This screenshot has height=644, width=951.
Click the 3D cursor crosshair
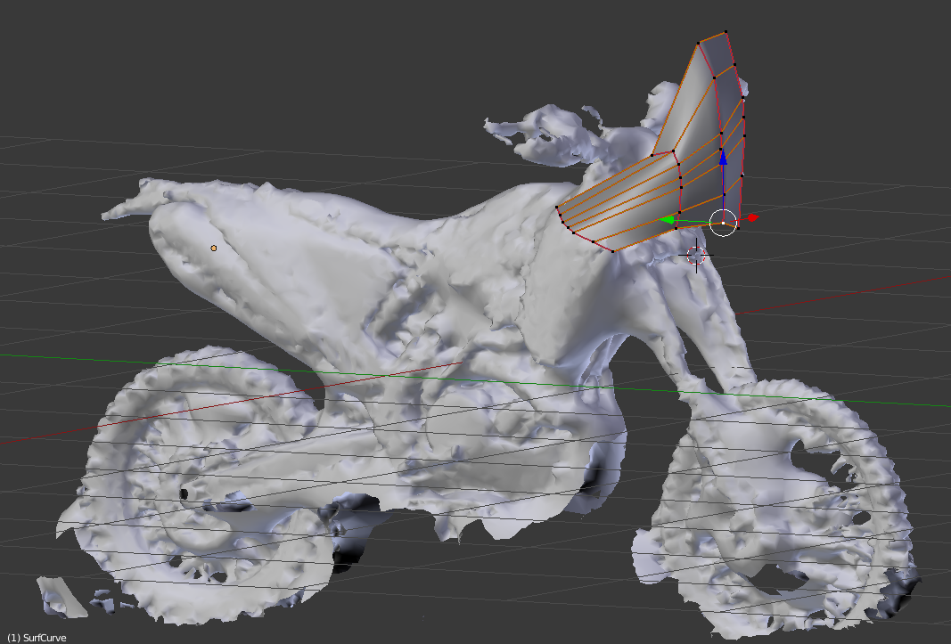696,256
